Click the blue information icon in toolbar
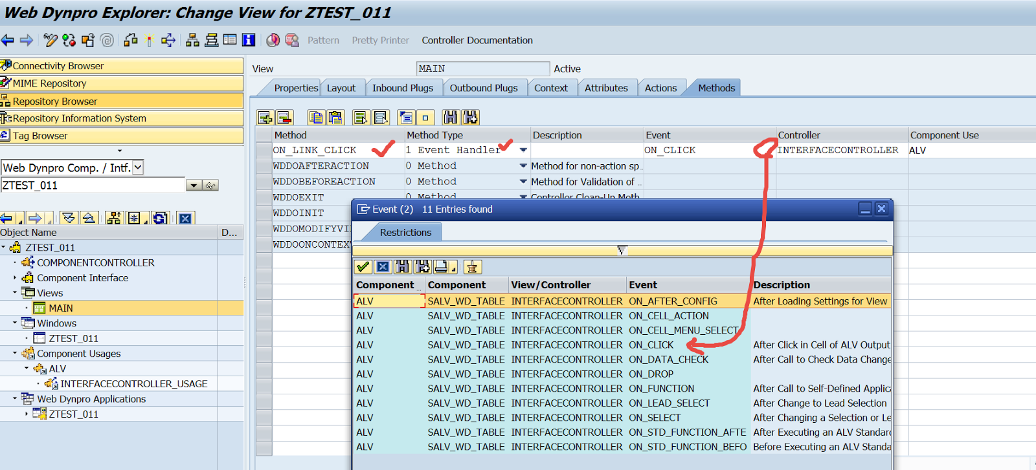1036x470 pixels. 249,40
